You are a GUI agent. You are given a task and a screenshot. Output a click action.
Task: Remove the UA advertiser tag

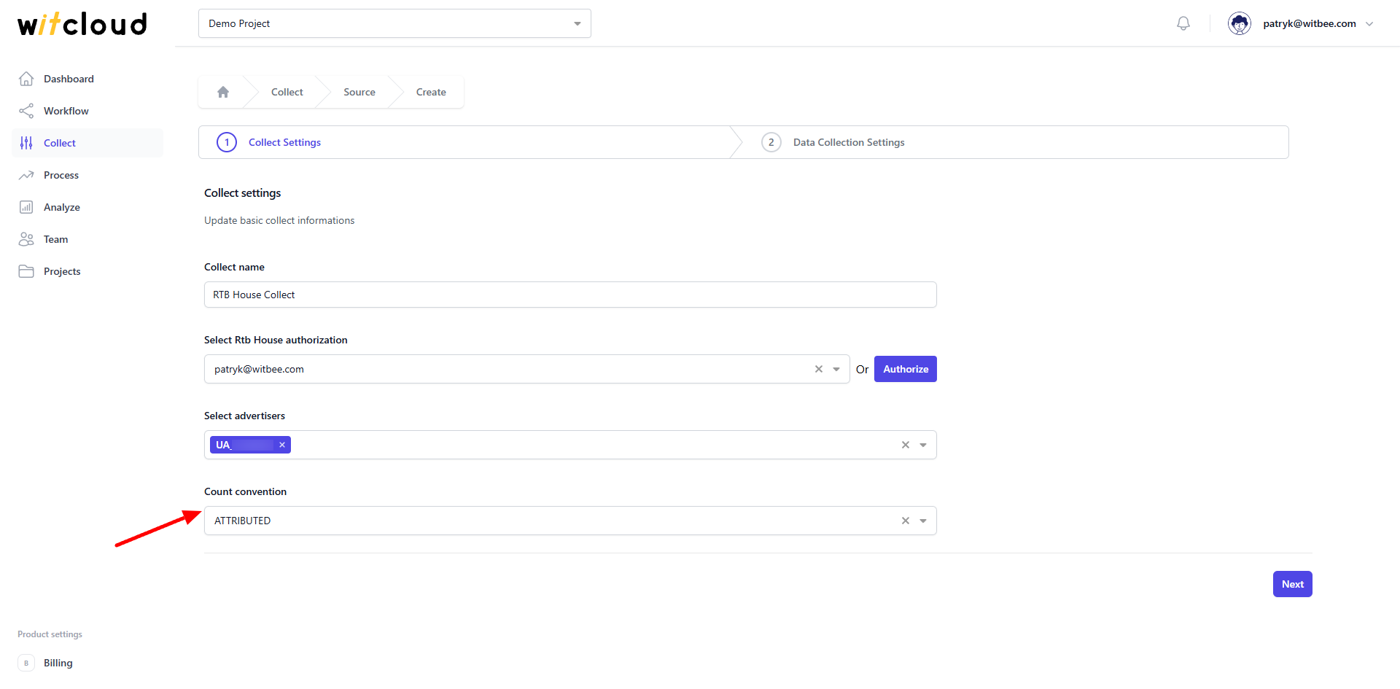[x=282, y=445]
